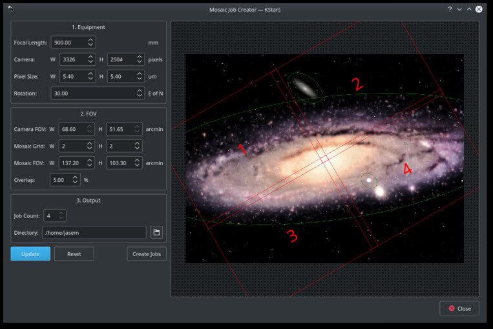Increase Mosaic FOV width value
493x329 pixels.
click(89, 161)
